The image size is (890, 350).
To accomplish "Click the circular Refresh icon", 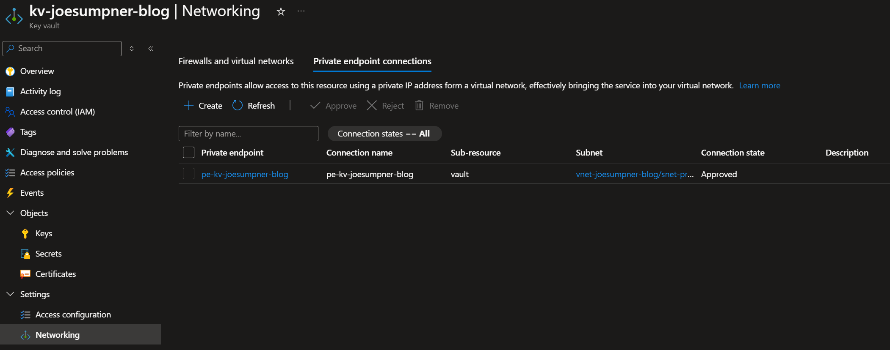I will pos(238,105).
